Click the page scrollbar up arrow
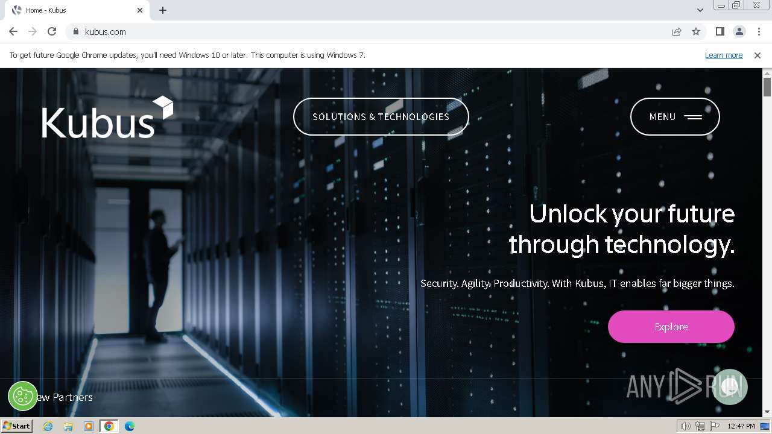The width and height of the screenshot is (772, 434). [x=767, y=73]
